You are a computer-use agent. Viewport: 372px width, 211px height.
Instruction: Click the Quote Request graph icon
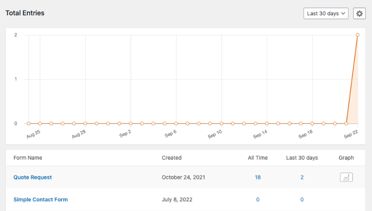click(x=346, y=177)
